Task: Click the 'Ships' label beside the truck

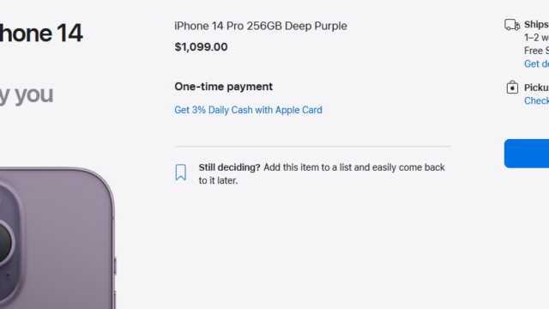Action: tap(536, 25)
